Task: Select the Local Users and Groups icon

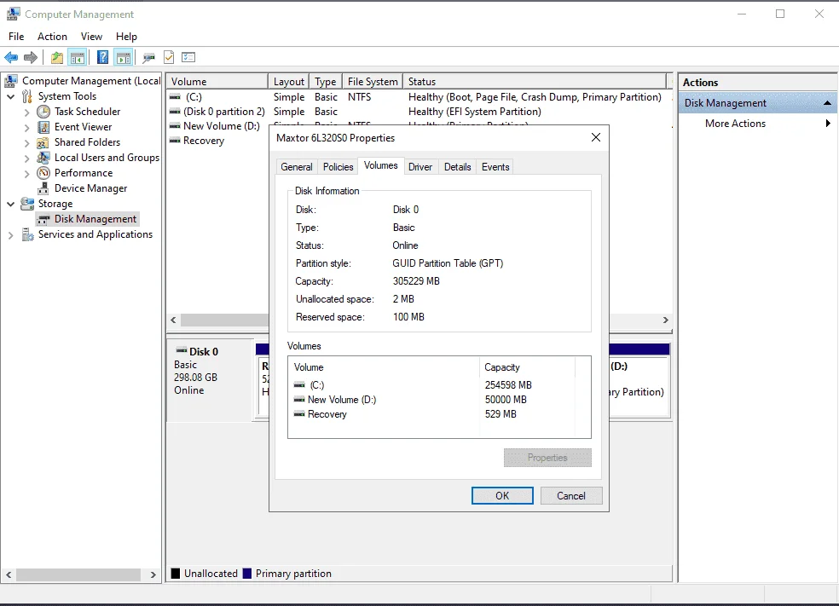Action: (x=43, y=158)
